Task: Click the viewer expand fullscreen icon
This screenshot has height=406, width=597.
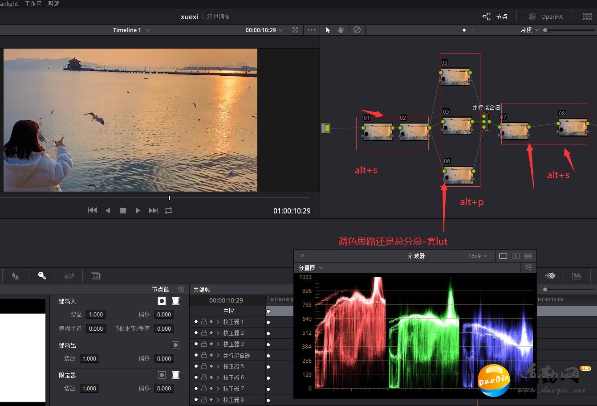Action: [295, 30]
